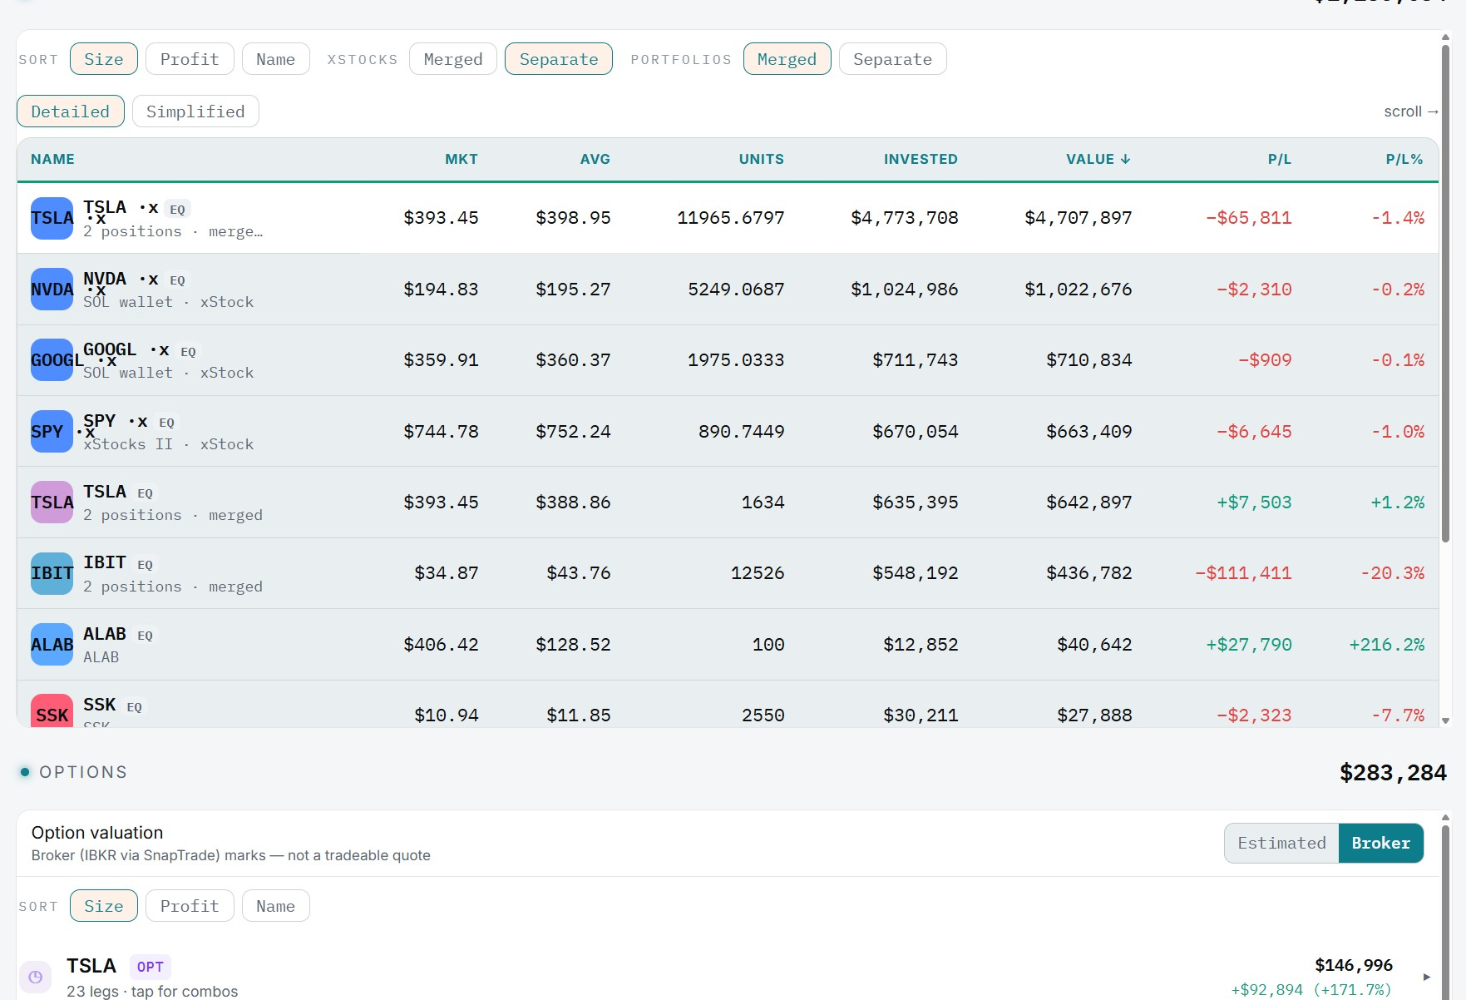The height and width of the screenshot is (1000, 1466).
Task: Click the value $4,707,897
Action: point(1078,218)
